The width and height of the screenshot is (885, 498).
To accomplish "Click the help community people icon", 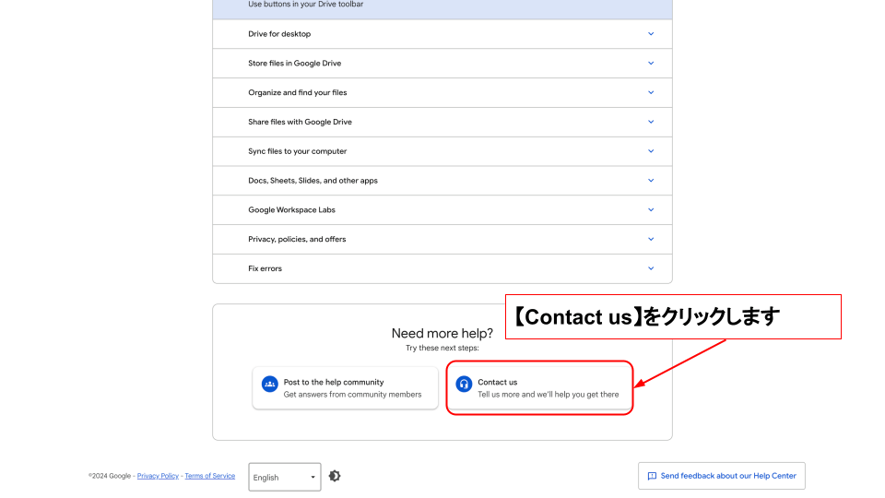I will click(269, 384).
